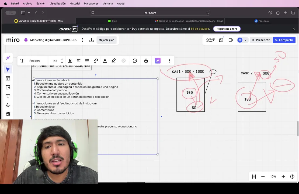Click the font size field showing 144

pos(55,61)
